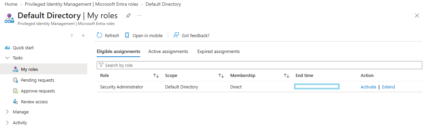Viewport: 426px width, 134px height.
Task: Open the more options ellipsis menu
Action: [139, 16]
